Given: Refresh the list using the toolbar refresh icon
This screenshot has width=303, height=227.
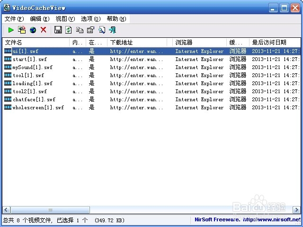Looking at the screenshot, I should click(x=68, y=30).
